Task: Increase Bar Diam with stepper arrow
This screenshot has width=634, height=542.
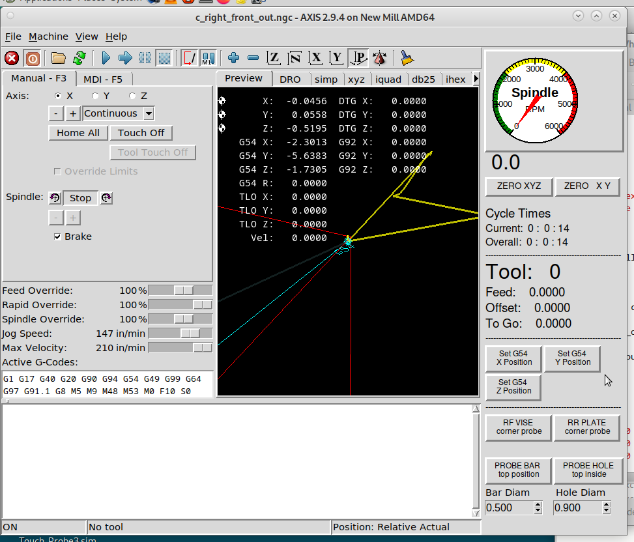Action: tap(538, 504)
